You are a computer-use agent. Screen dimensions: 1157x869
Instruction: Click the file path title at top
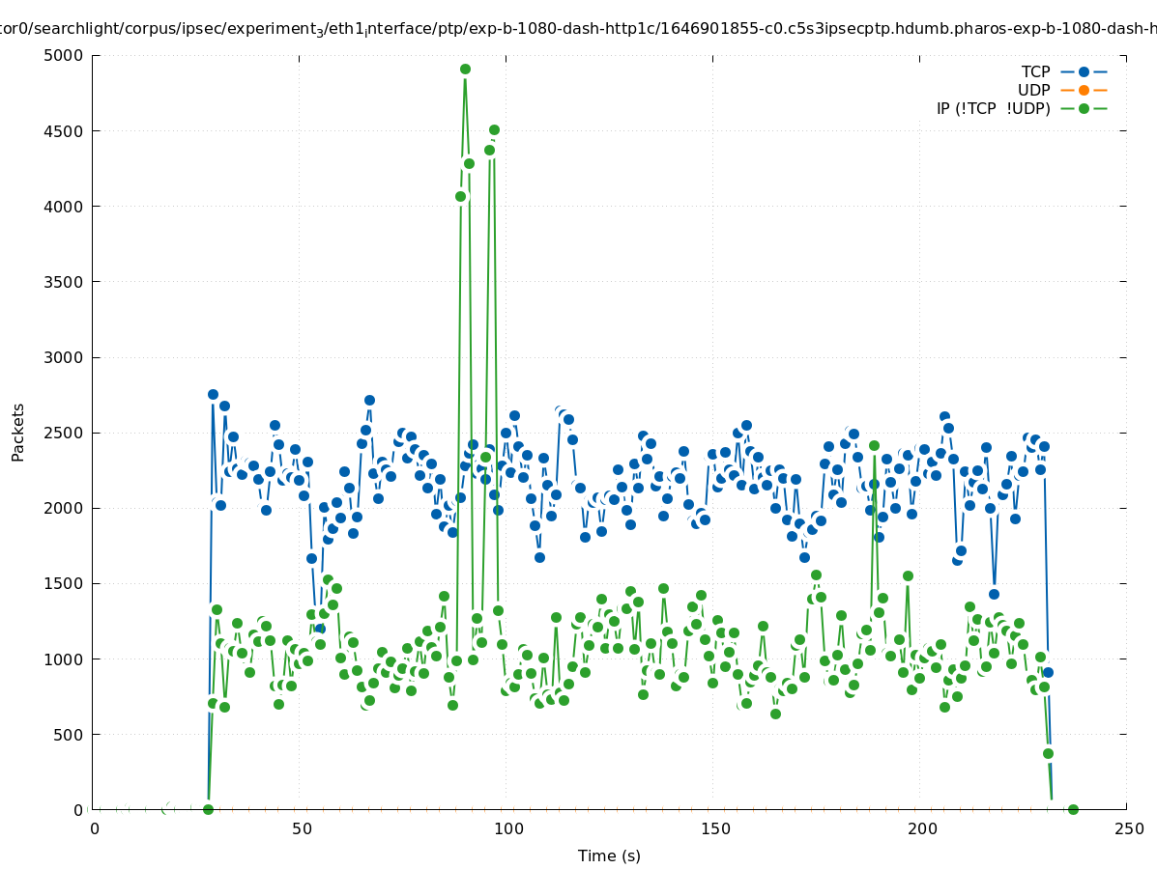578,29
